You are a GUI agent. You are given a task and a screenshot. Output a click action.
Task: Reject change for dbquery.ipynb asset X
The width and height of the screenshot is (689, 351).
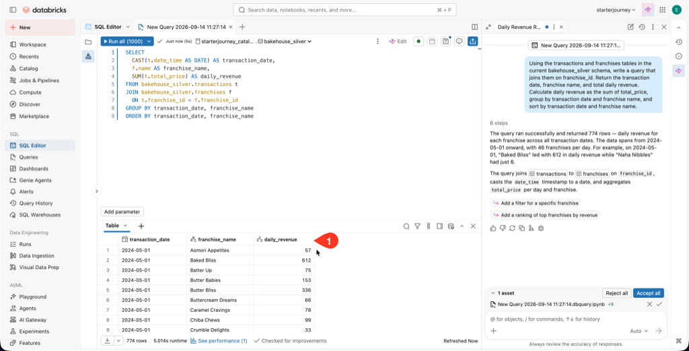(x=650, y=304)
